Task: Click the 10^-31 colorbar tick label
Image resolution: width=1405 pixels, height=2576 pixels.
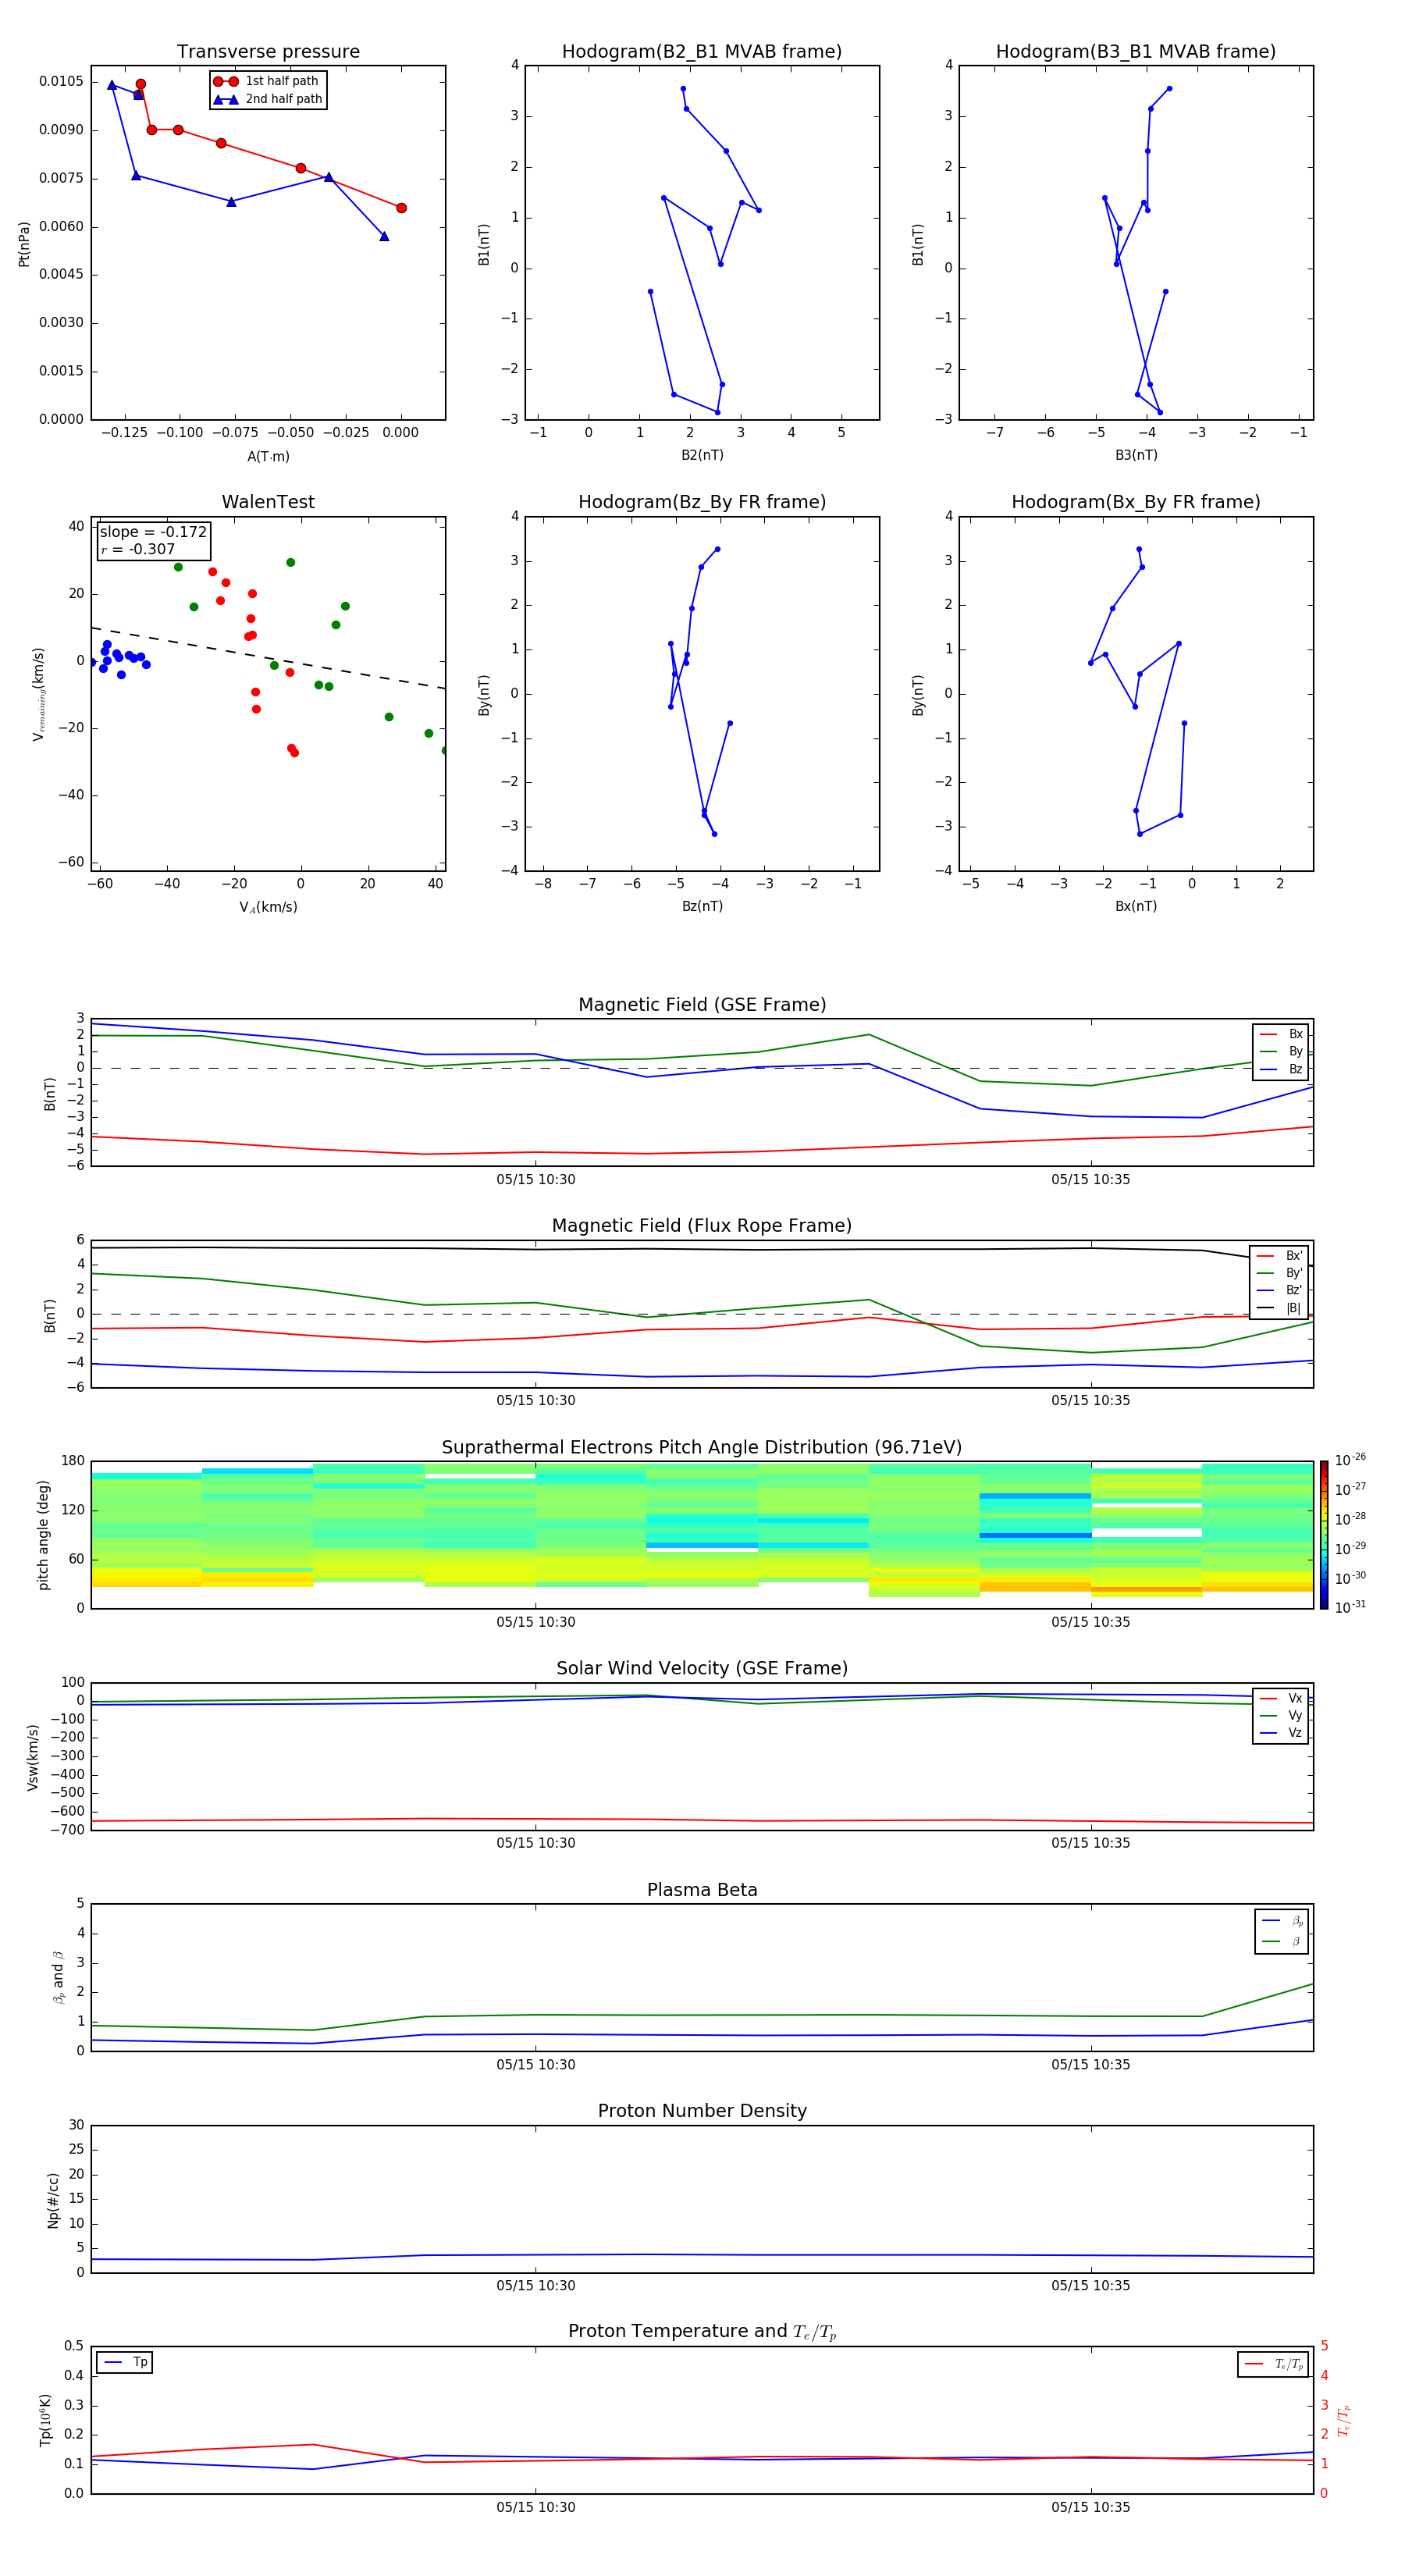Action: click(x=1350, y=1607)
